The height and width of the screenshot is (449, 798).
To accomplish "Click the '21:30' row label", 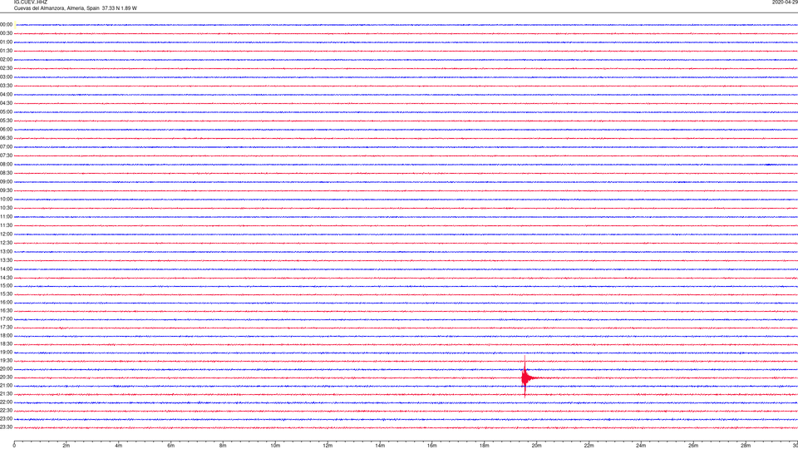I will click(x=6, y=394).
